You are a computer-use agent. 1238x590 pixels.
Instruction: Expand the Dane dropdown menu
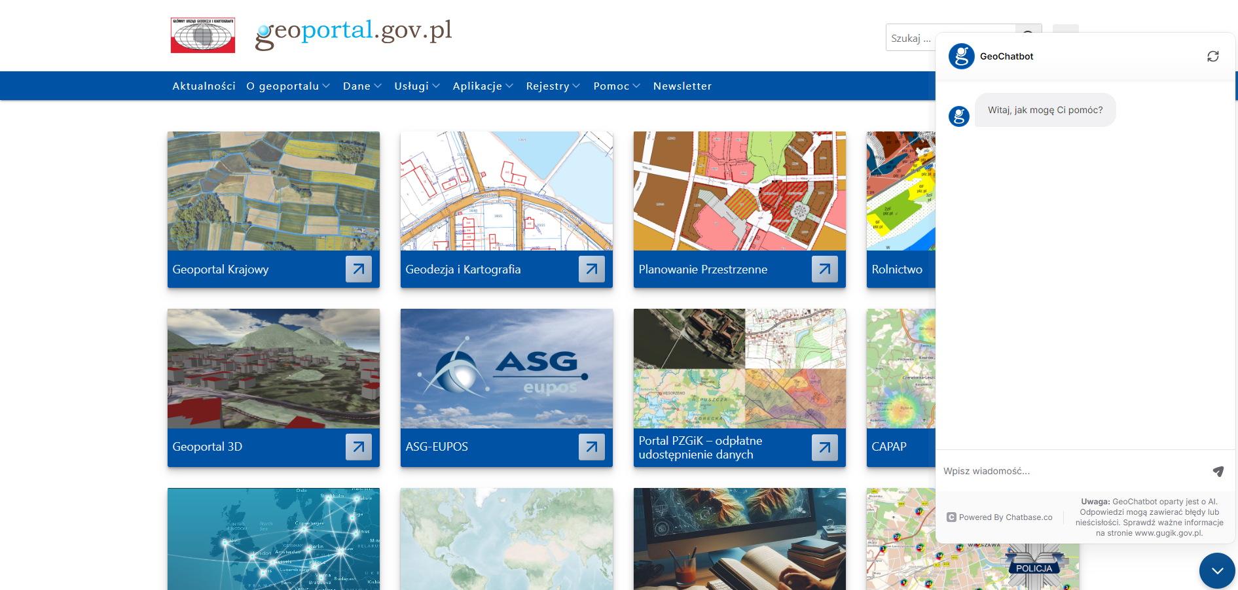point(361,86)
